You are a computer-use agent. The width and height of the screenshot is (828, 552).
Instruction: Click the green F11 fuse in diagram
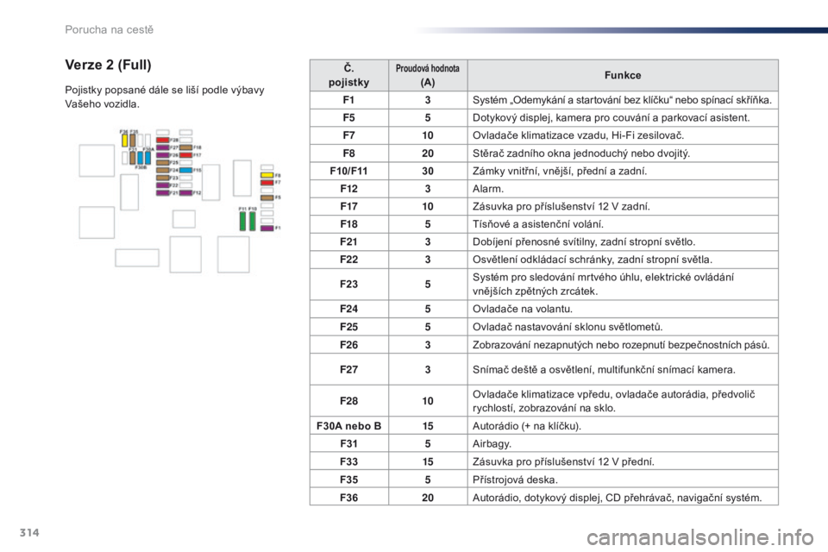point(243,222)
